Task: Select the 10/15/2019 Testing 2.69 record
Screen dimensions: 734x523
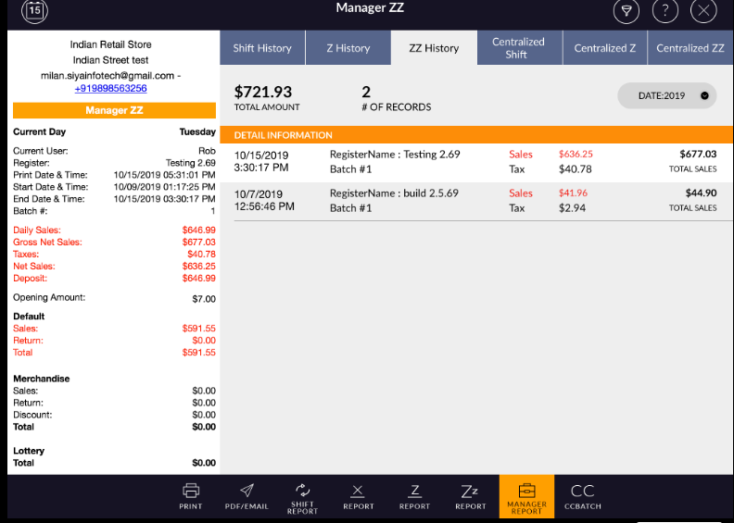Action: pyautogui.click(x=475, y=162)
